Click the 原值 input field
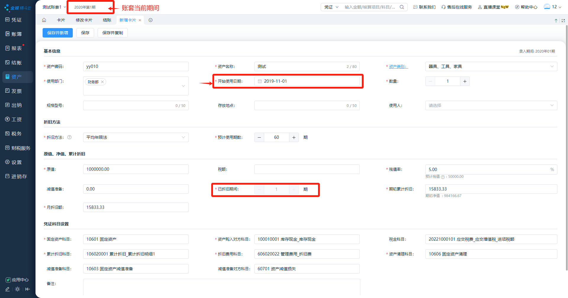 pos(136,169)
